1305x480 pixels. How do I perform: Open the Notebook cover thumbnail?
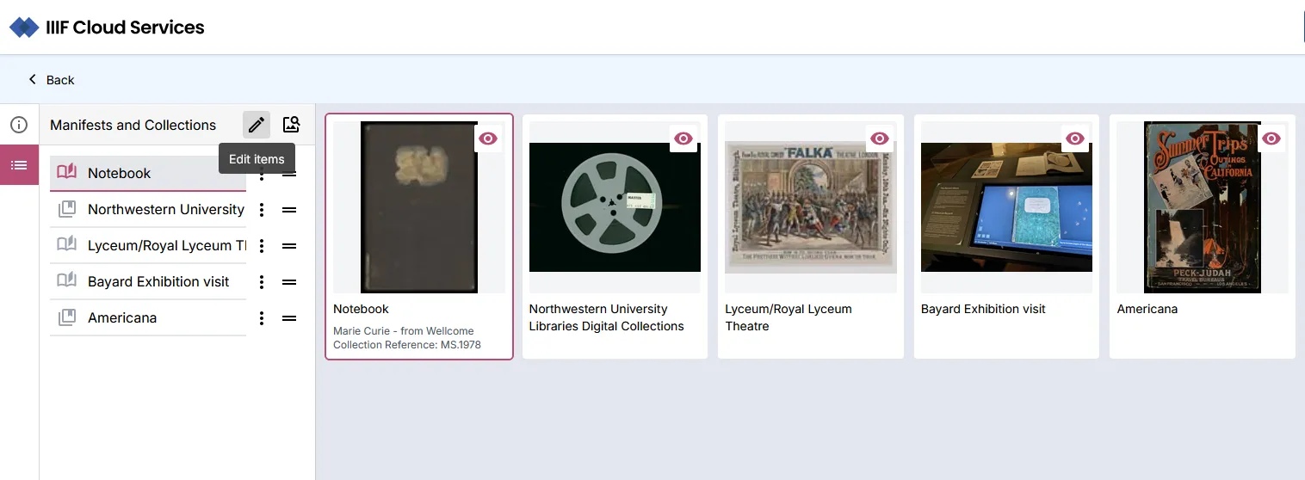[419, 207]
